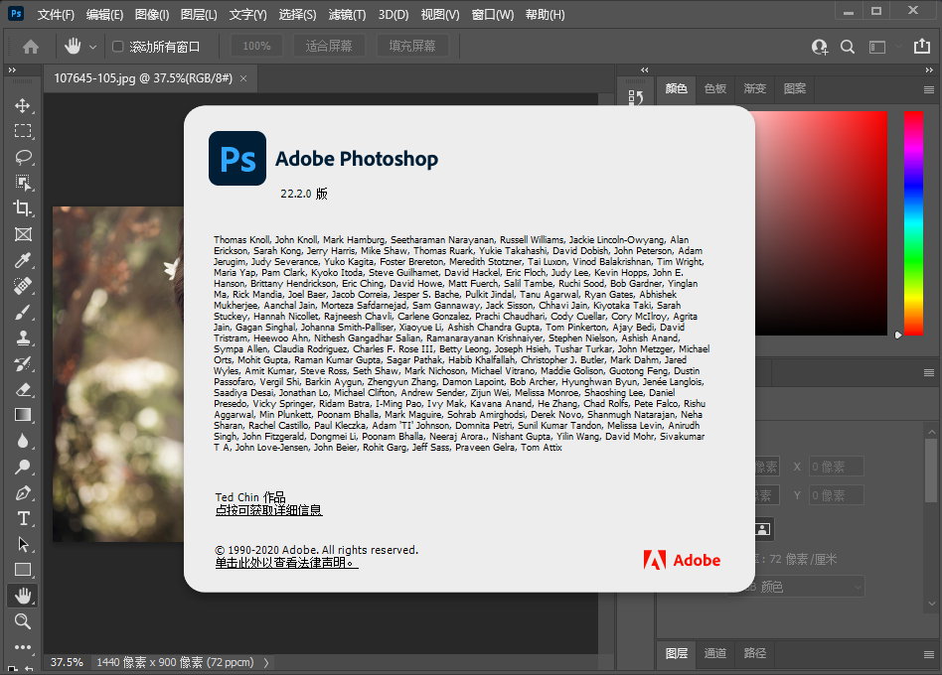Switch to the Patterns tab

794,88
